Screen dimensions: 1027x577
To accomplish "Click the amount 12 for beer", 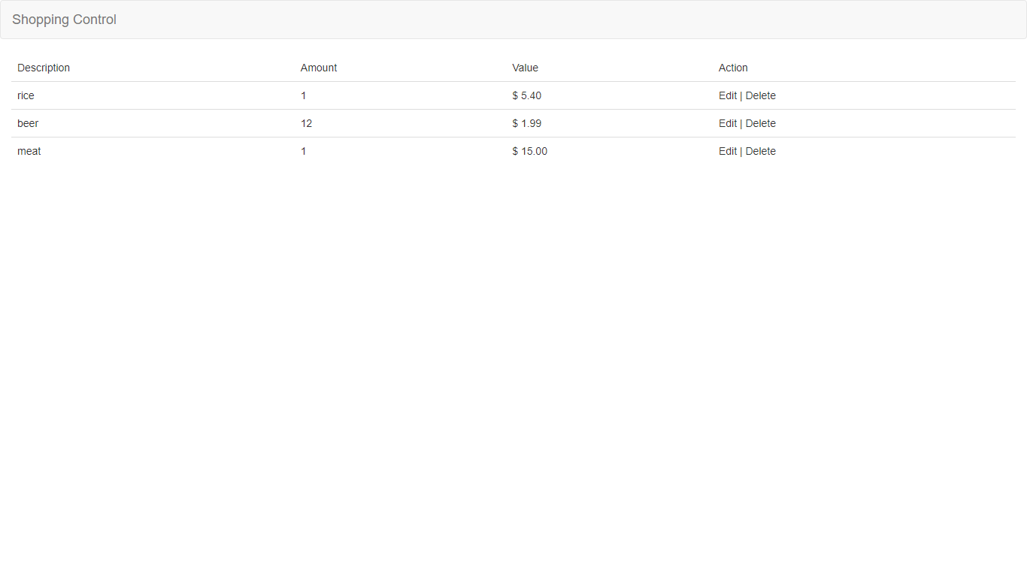I will point(307,123).
